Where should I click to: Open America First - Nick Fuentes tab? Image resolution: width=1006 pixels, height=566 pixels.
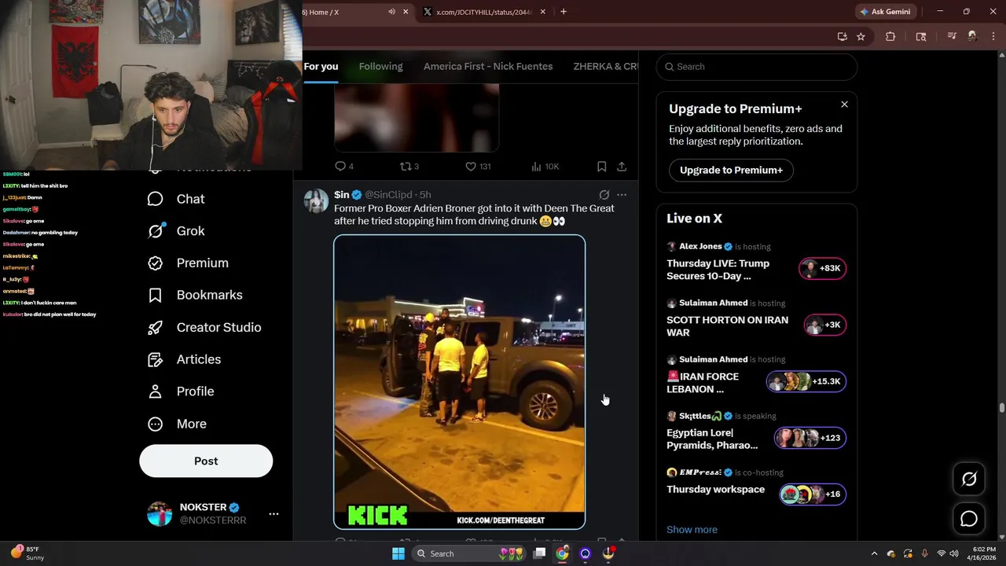pos(488,67)
